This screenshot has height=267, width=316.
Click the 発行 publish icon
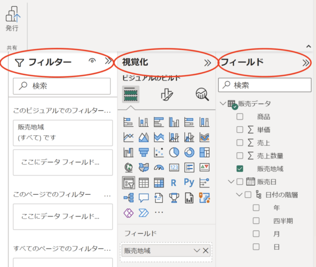pyautogui.click(x=13, y=14)
